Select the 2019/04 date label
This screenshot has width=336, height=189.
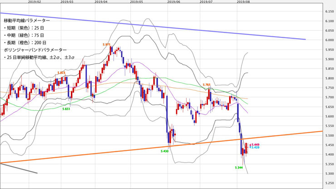click(101, 1)
